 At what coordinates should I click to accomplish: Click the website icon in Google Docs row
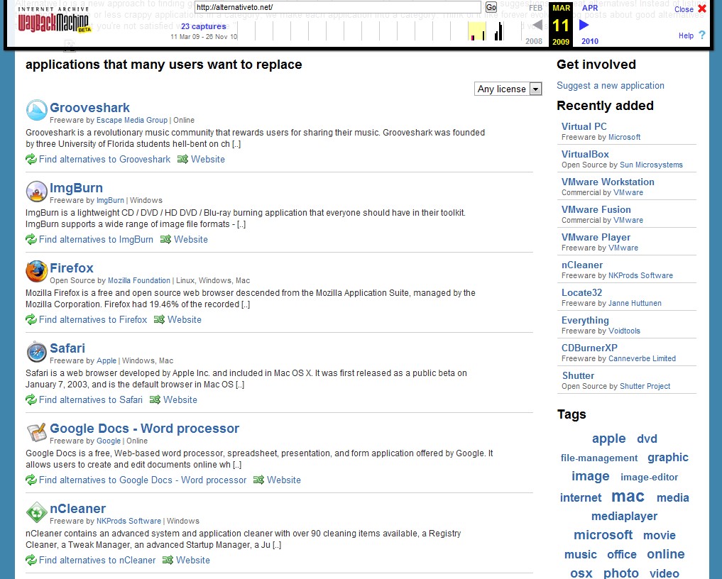pyautogui.click(x=258, y=480)
